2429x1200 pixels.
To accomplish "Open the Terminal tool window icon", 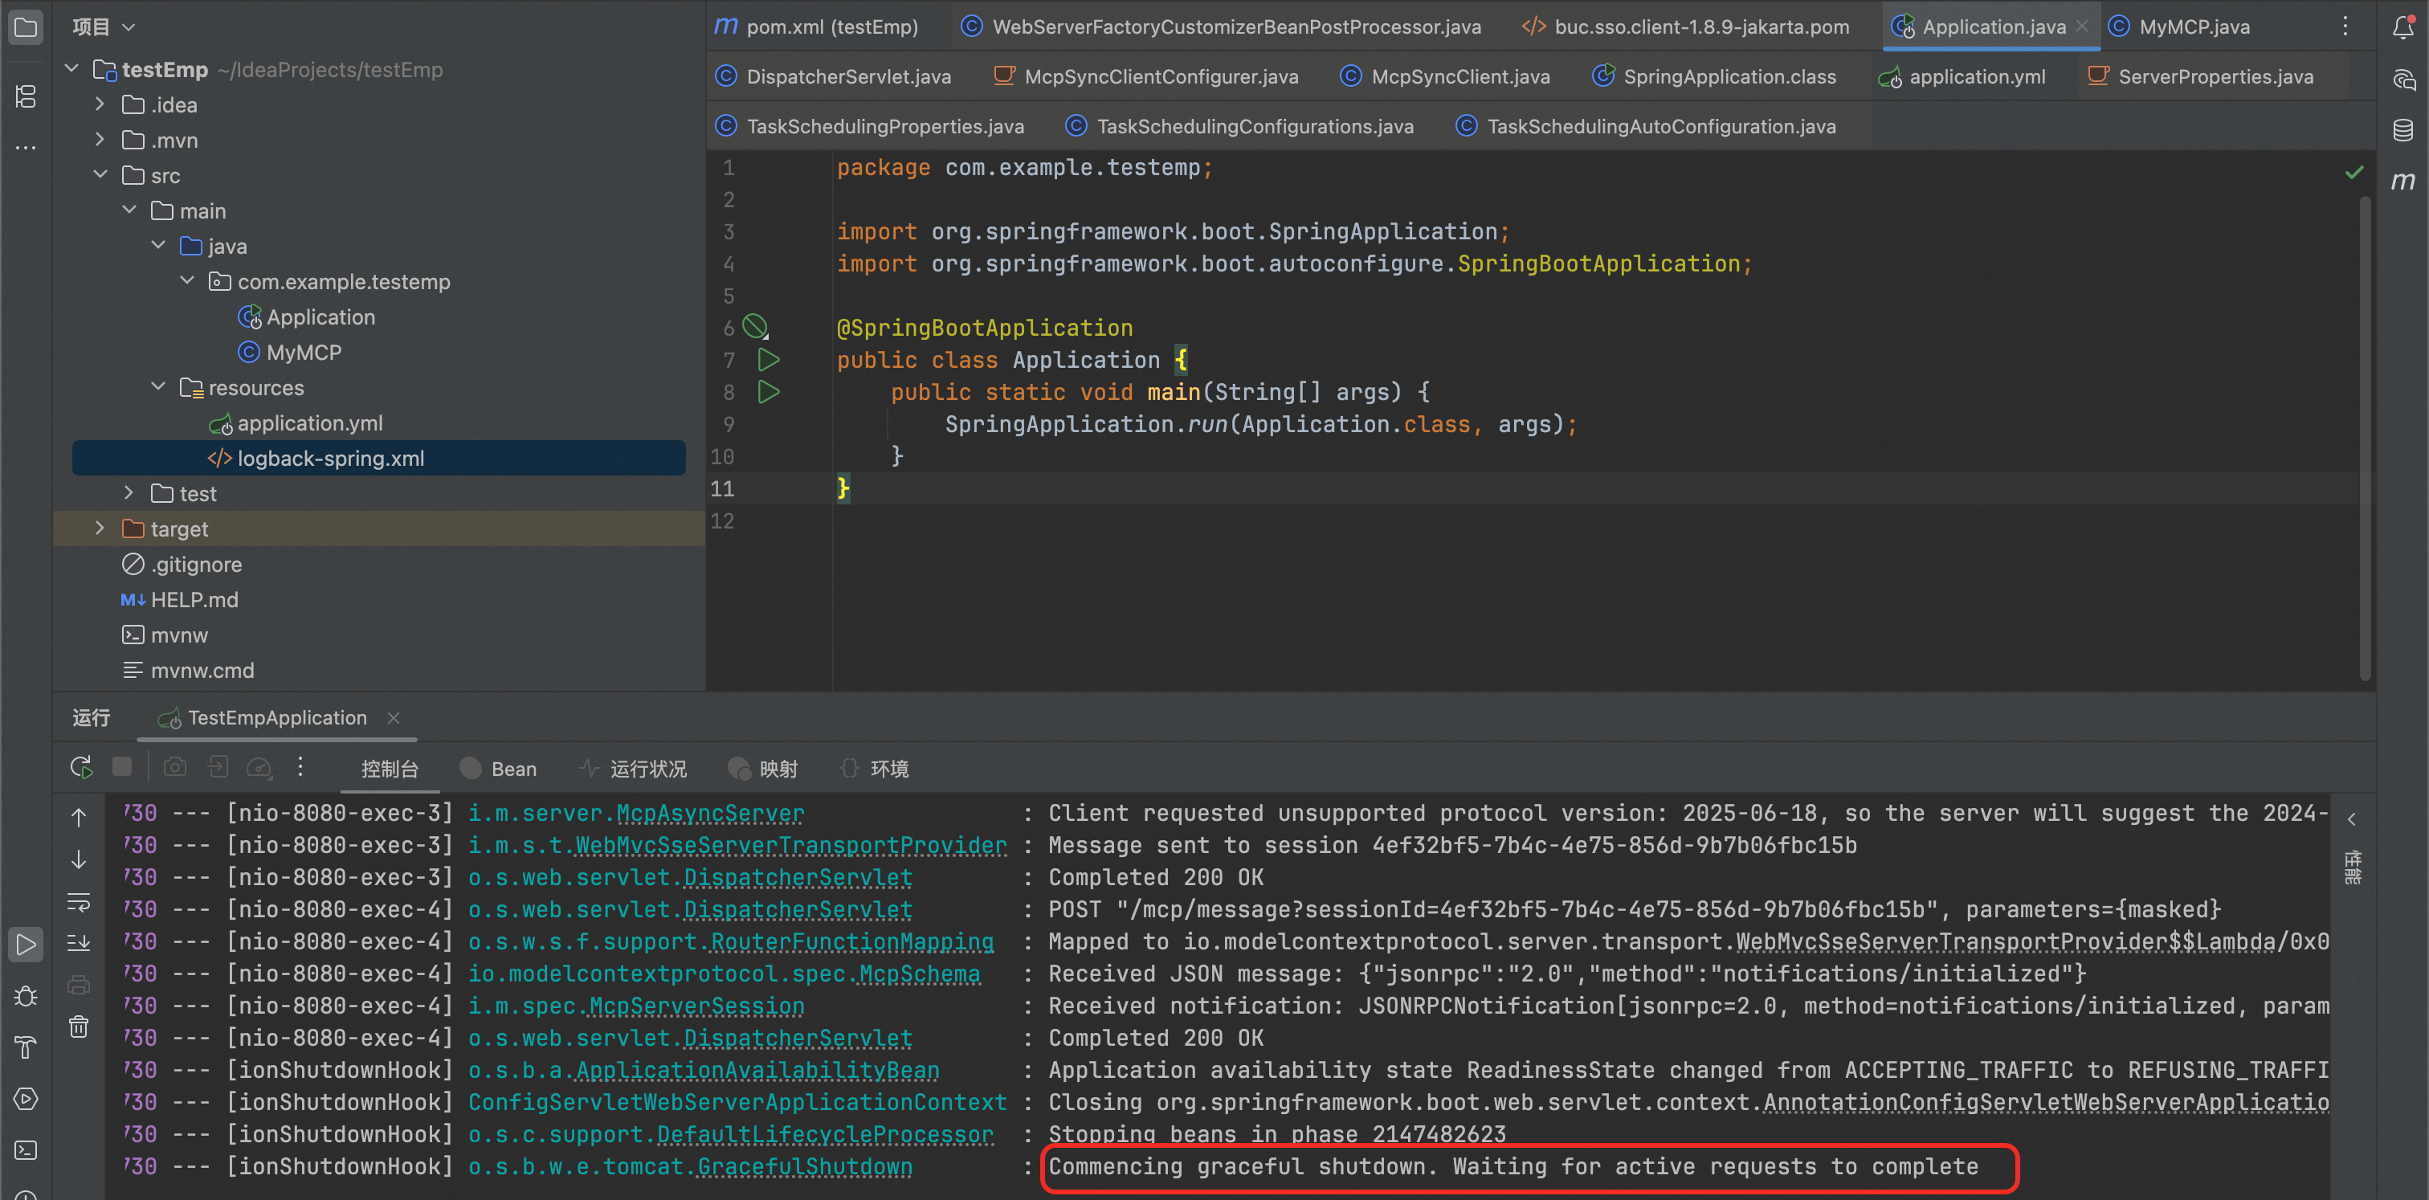I will point(26,1150).
